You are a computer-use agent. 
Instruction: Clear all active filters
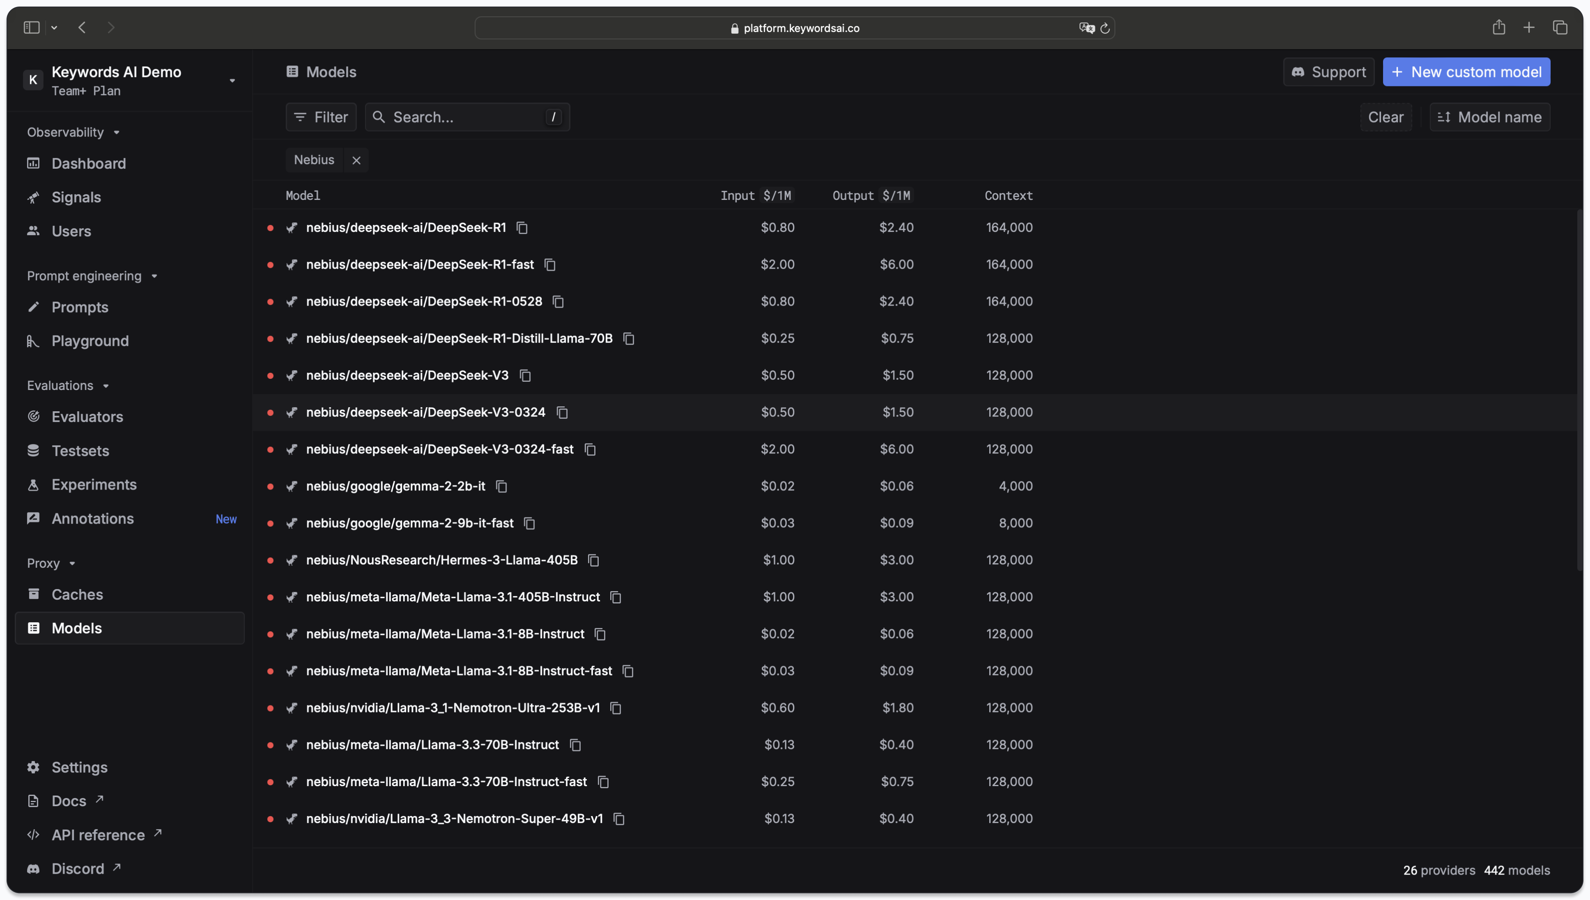tap(1386, 117)
